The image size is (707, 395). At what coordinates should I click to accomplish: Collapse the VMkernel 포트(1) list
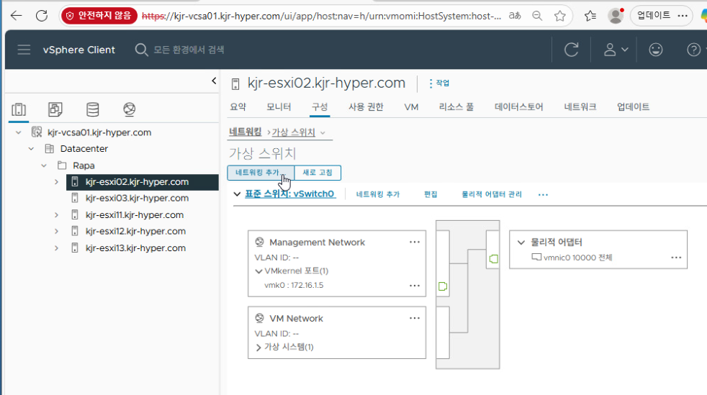pyautogui.click(x=258, y=271)
